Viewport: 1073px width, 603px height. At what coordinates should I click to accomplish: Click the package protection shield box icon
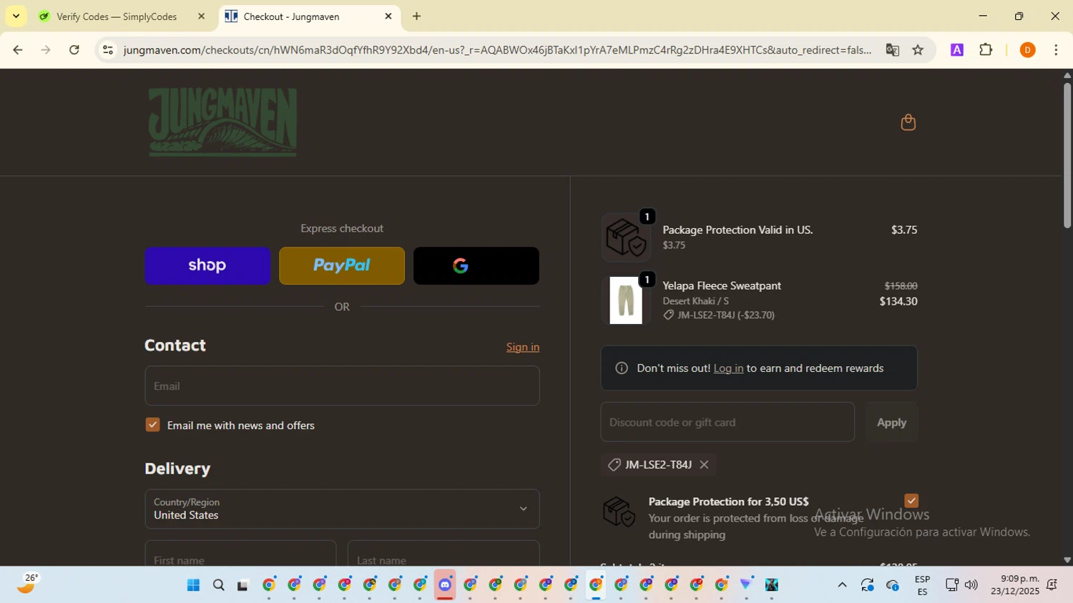pos(619,512)
